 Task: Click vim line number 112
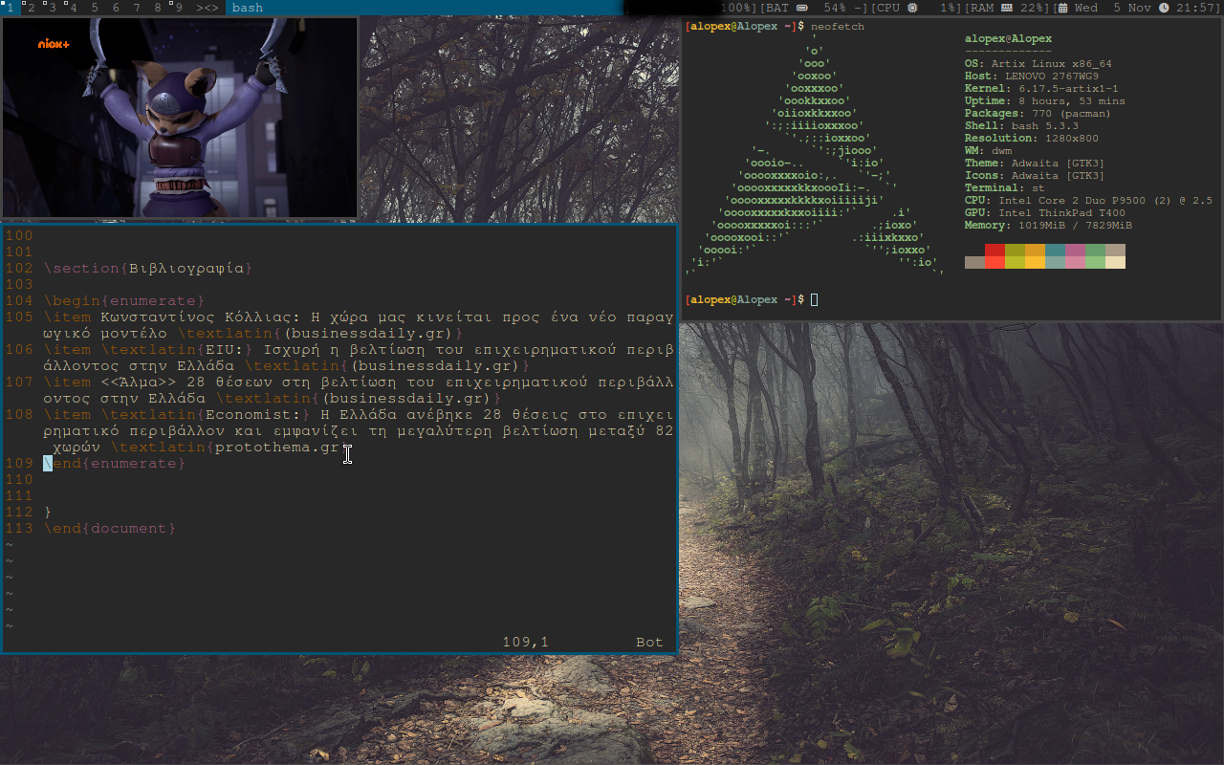coord(19,513)
